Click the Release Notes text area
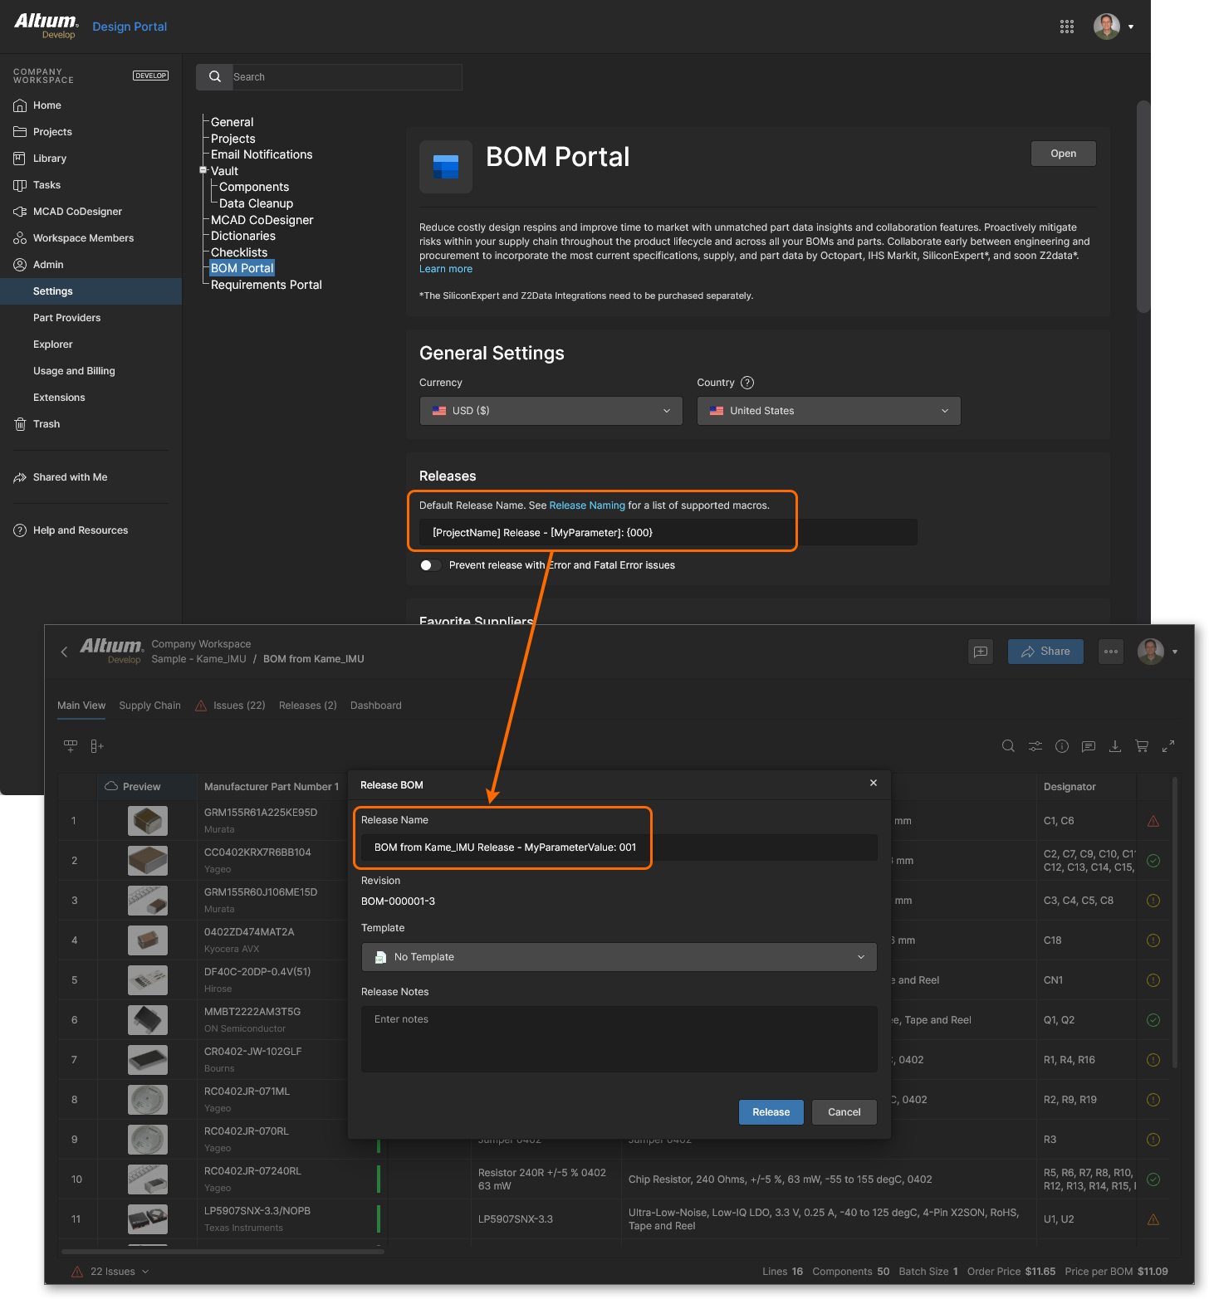Viewport: 1209px width, 1299px height. (619, 1039)
